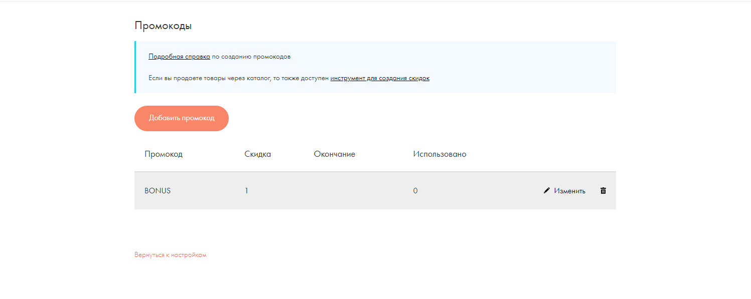
Task: Click the BONUS promo code name
Action: [x=157, y=190]
